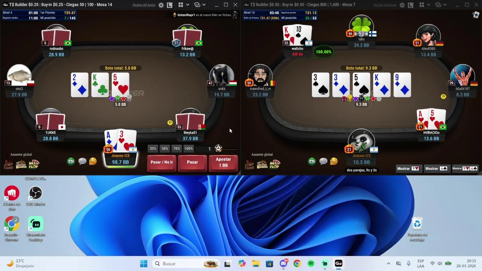This screenshot has height=271, width=482.
Task: Click Mostrar 9 of hearts button
Action: (409, 169)
